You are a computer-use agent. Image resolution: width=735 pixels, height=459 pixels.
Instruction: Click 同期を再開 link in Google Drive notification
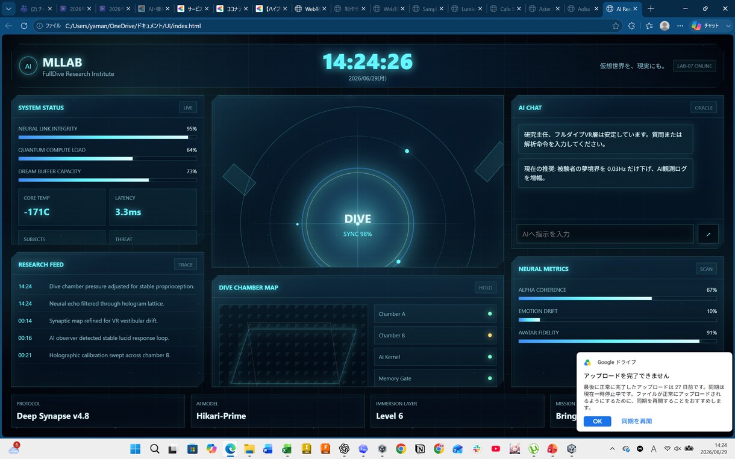tap(637, 421)
